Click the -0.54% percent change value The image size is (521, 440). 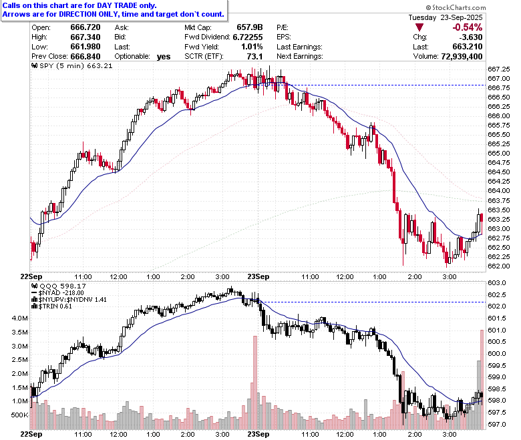(x=467, y=27)
